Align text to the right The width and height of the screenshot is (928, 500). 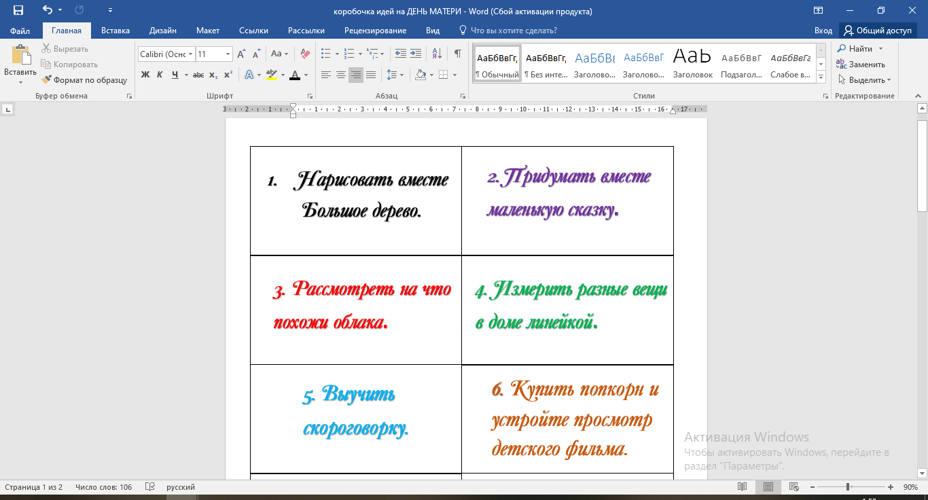(356, 75)
